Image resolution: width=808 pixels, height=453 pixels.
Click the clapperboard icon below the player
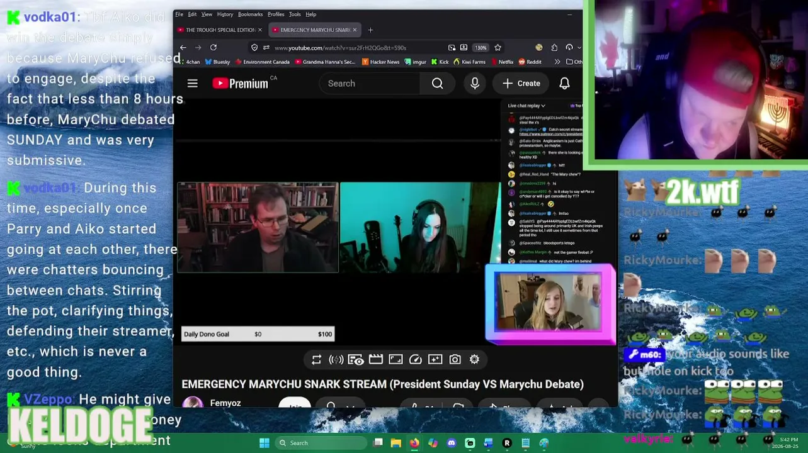pos(376,359)
